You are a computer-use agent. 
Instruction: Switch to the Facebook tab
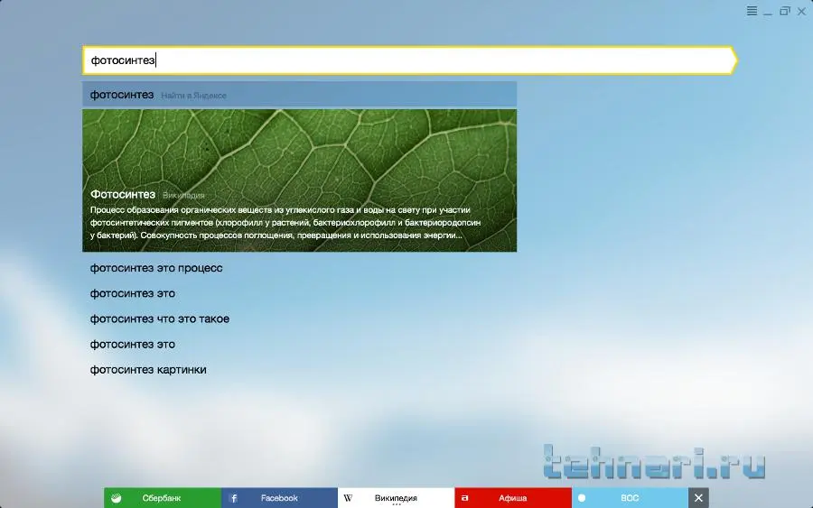pos(279,498)
